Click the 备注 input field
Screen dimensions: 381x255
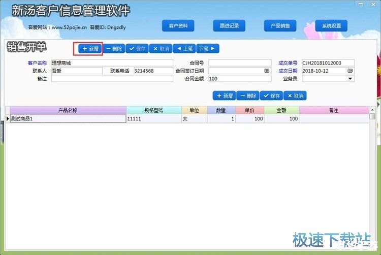coord(112,78)
